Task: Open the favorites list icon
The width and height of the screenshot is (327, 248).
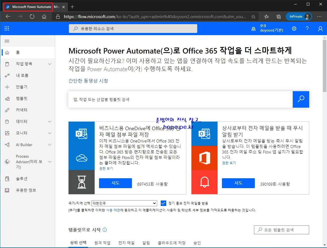Action: click(266, 16)
